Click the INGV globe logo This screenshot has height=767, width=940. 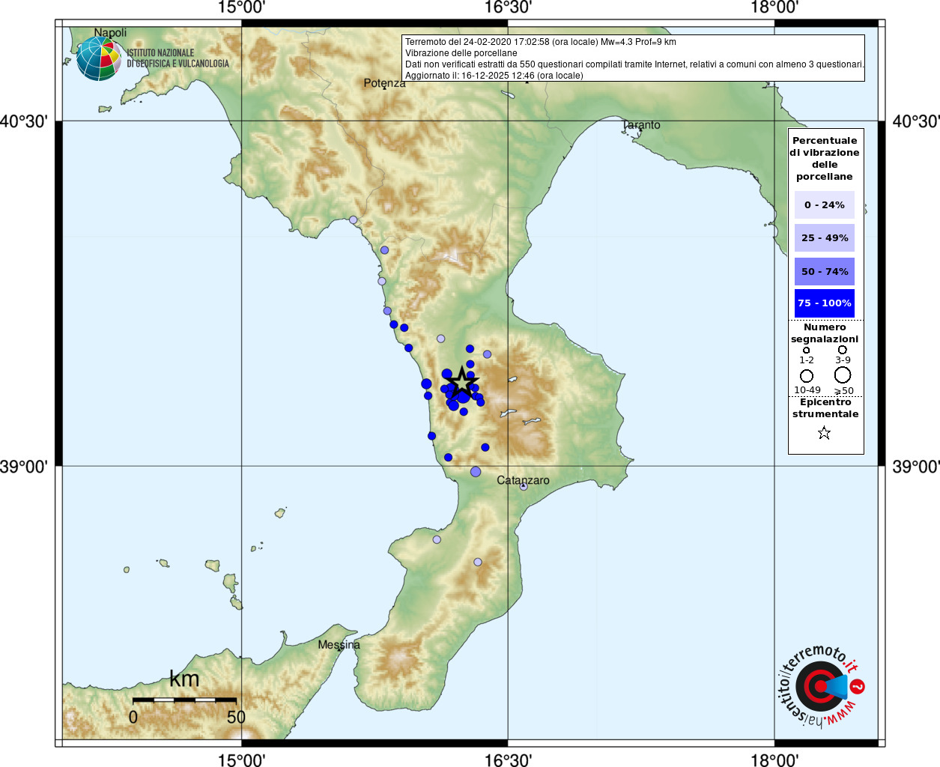pyautogui.click(x=99, y=59)
